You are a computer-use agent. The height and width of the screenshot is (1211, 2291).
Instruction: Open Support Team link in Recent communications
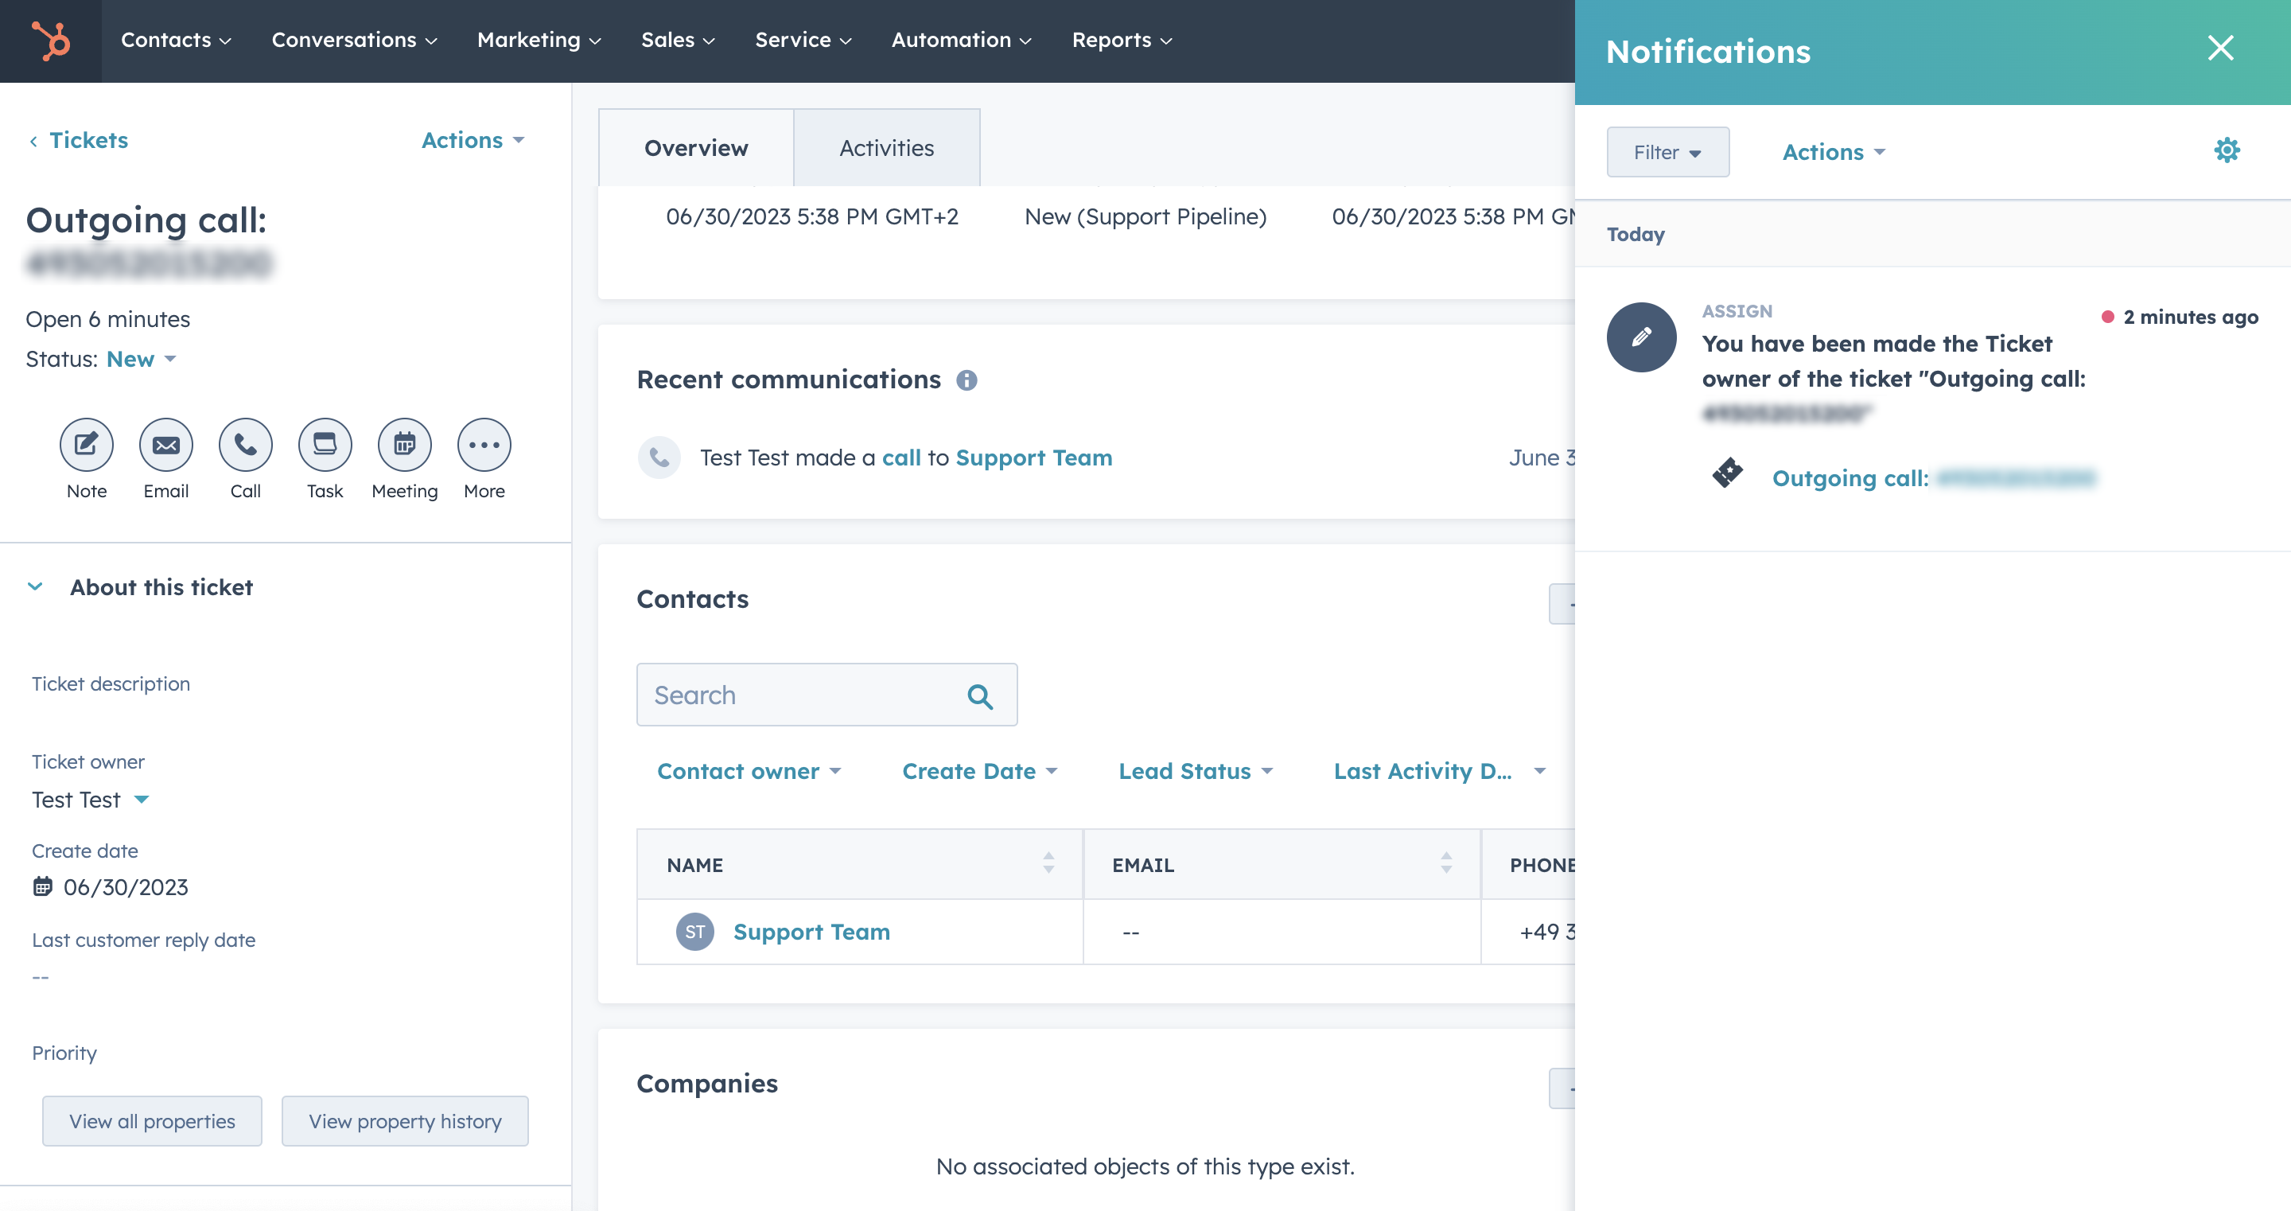click(x=1033, y=458)
